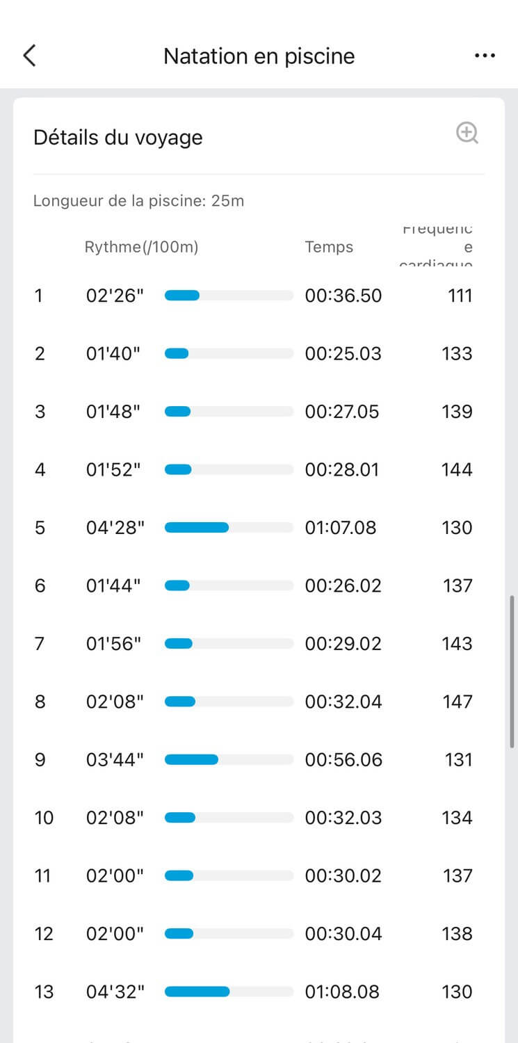Screen dimensions: 518x1043
Task: Tap the Fréquence cardiaque column header
Action: point(437,247)
